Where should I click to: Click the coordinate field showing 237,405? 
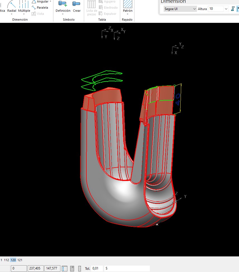[x=36, y=268]
